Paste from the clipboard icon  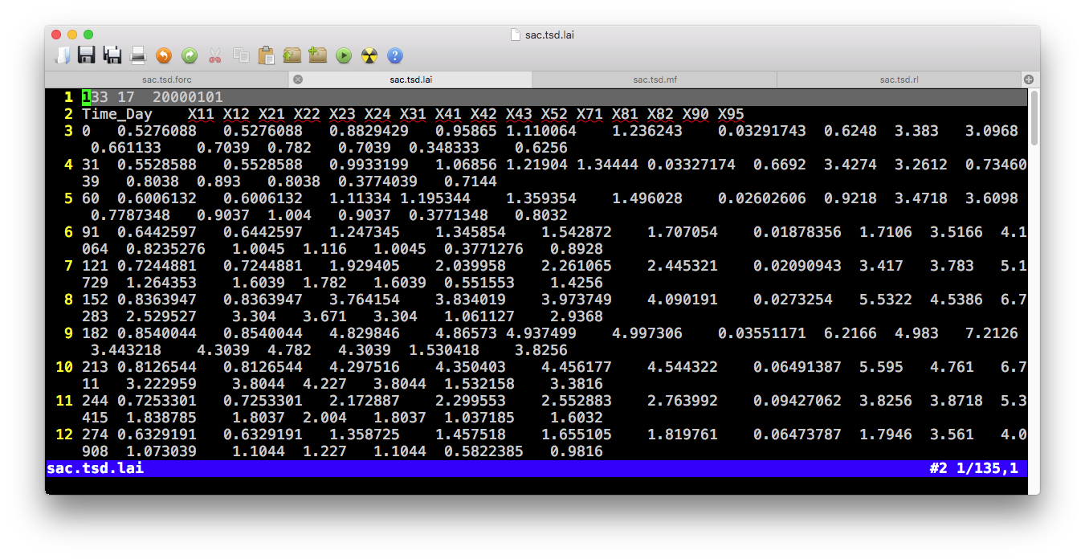(x=266, y=55)
